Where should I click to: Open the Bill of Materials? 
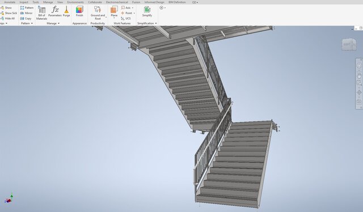41,13
